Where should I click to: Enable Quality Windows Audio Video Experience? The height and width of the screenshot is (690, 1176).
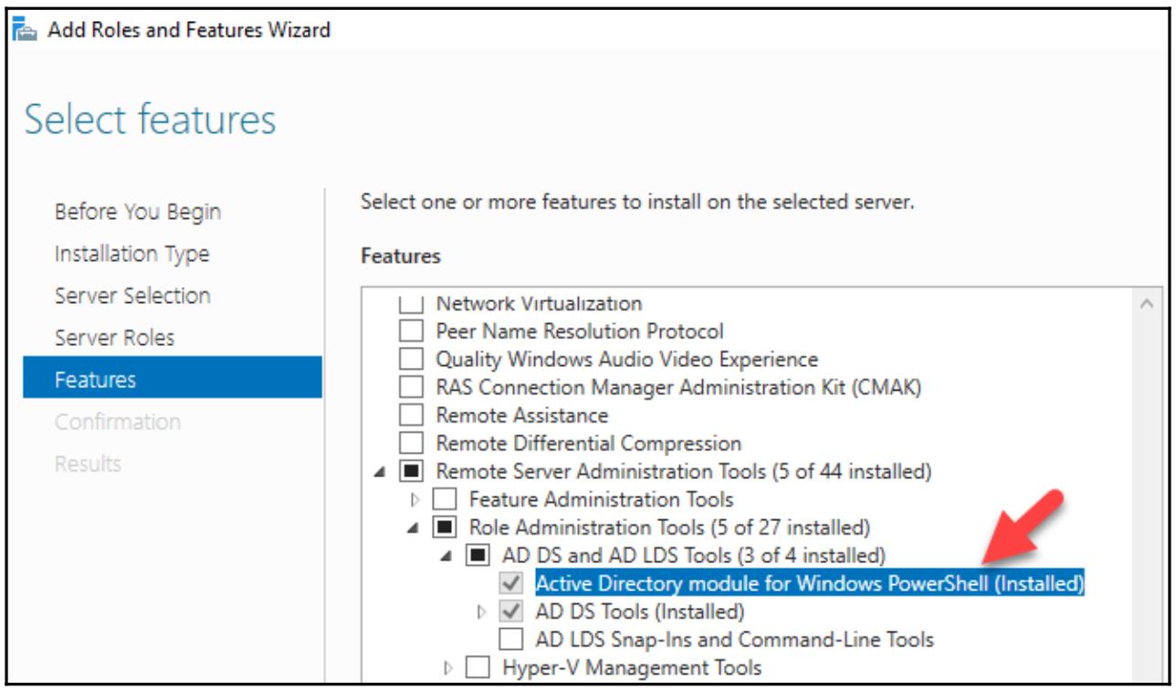(413, 360)
